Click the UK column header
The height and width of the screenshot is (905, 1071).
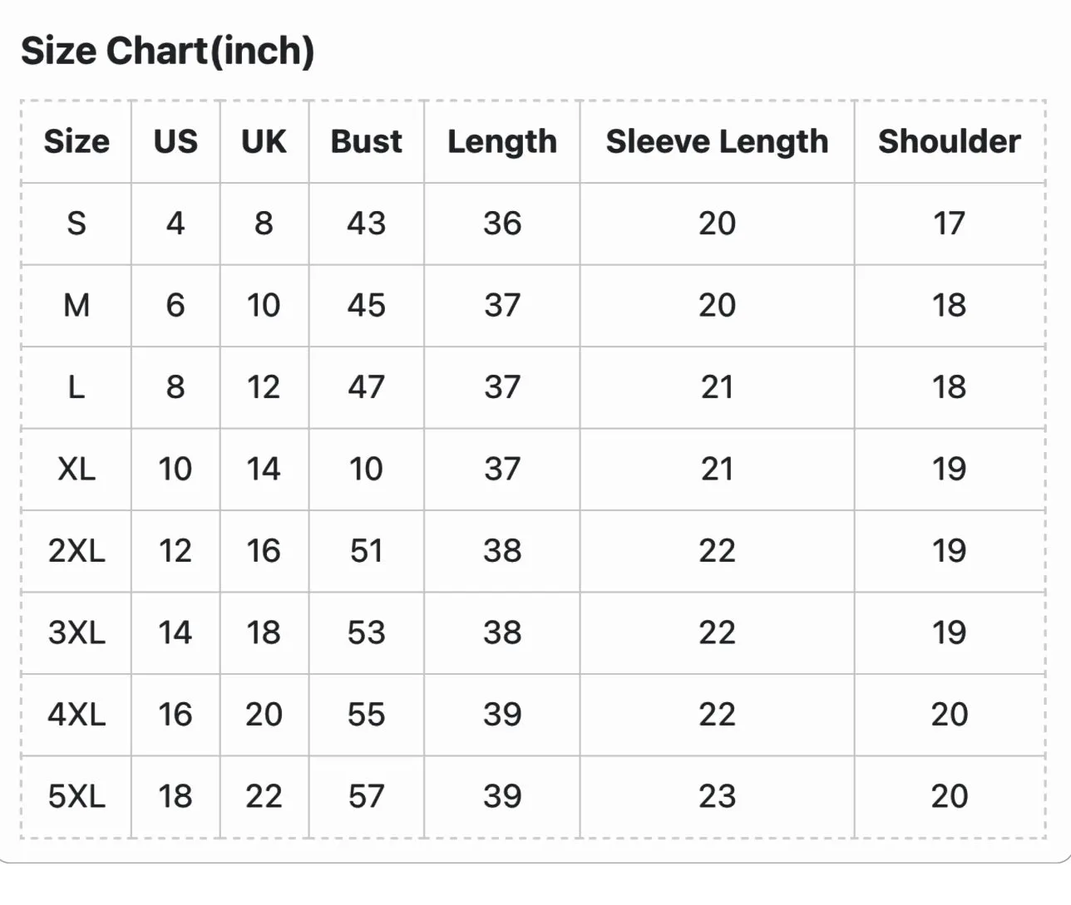(264, 141)
